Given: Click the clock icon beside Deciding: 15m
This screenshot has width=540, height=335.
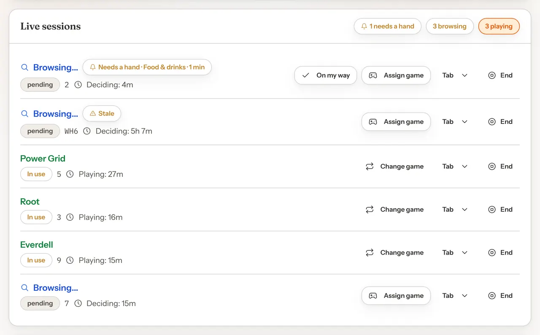Looking at the screenshot, I should (78, 303).
